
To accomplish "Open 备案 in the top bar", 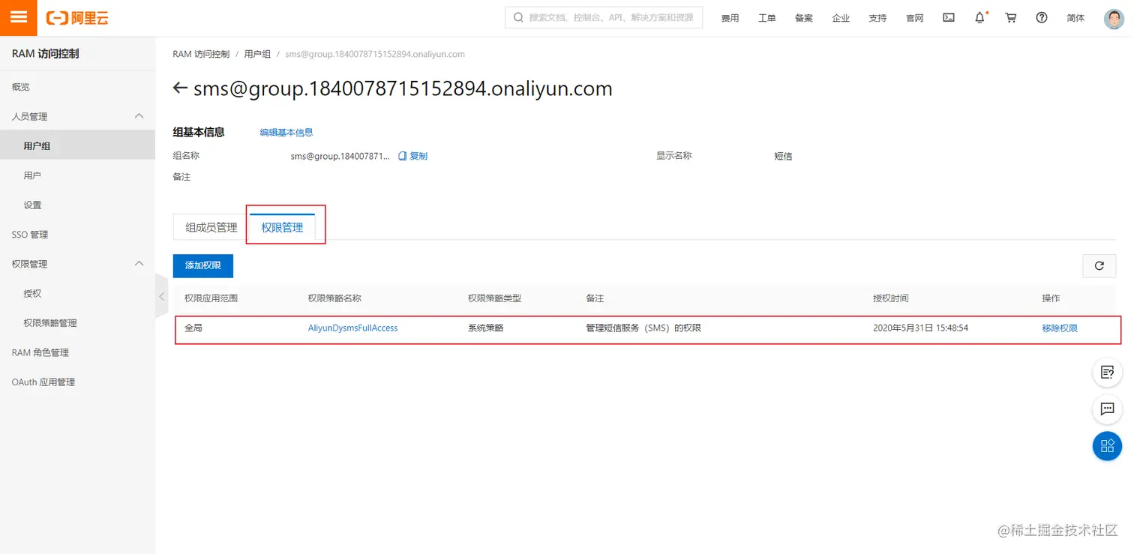I will point(804,18).
